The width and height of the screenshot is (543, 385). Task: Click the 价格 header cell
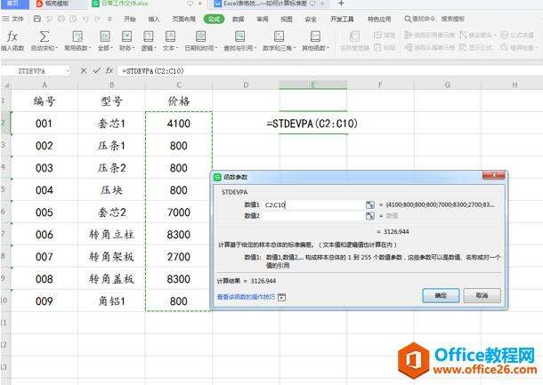pyautogui.click(x=179, y=101)
